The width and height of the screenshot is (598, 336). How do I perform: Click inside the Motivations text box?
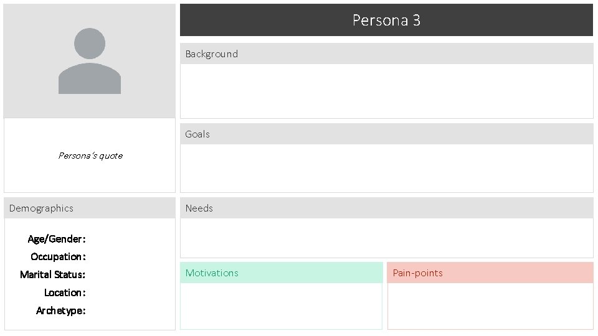pyautogui.click(x=281, y=306)
